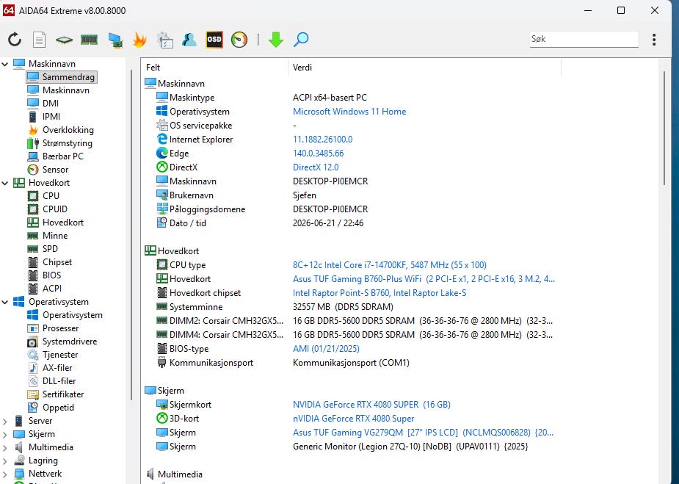
Task: Collapse the Hovedkort tree node
Action: tap(5, 183)
